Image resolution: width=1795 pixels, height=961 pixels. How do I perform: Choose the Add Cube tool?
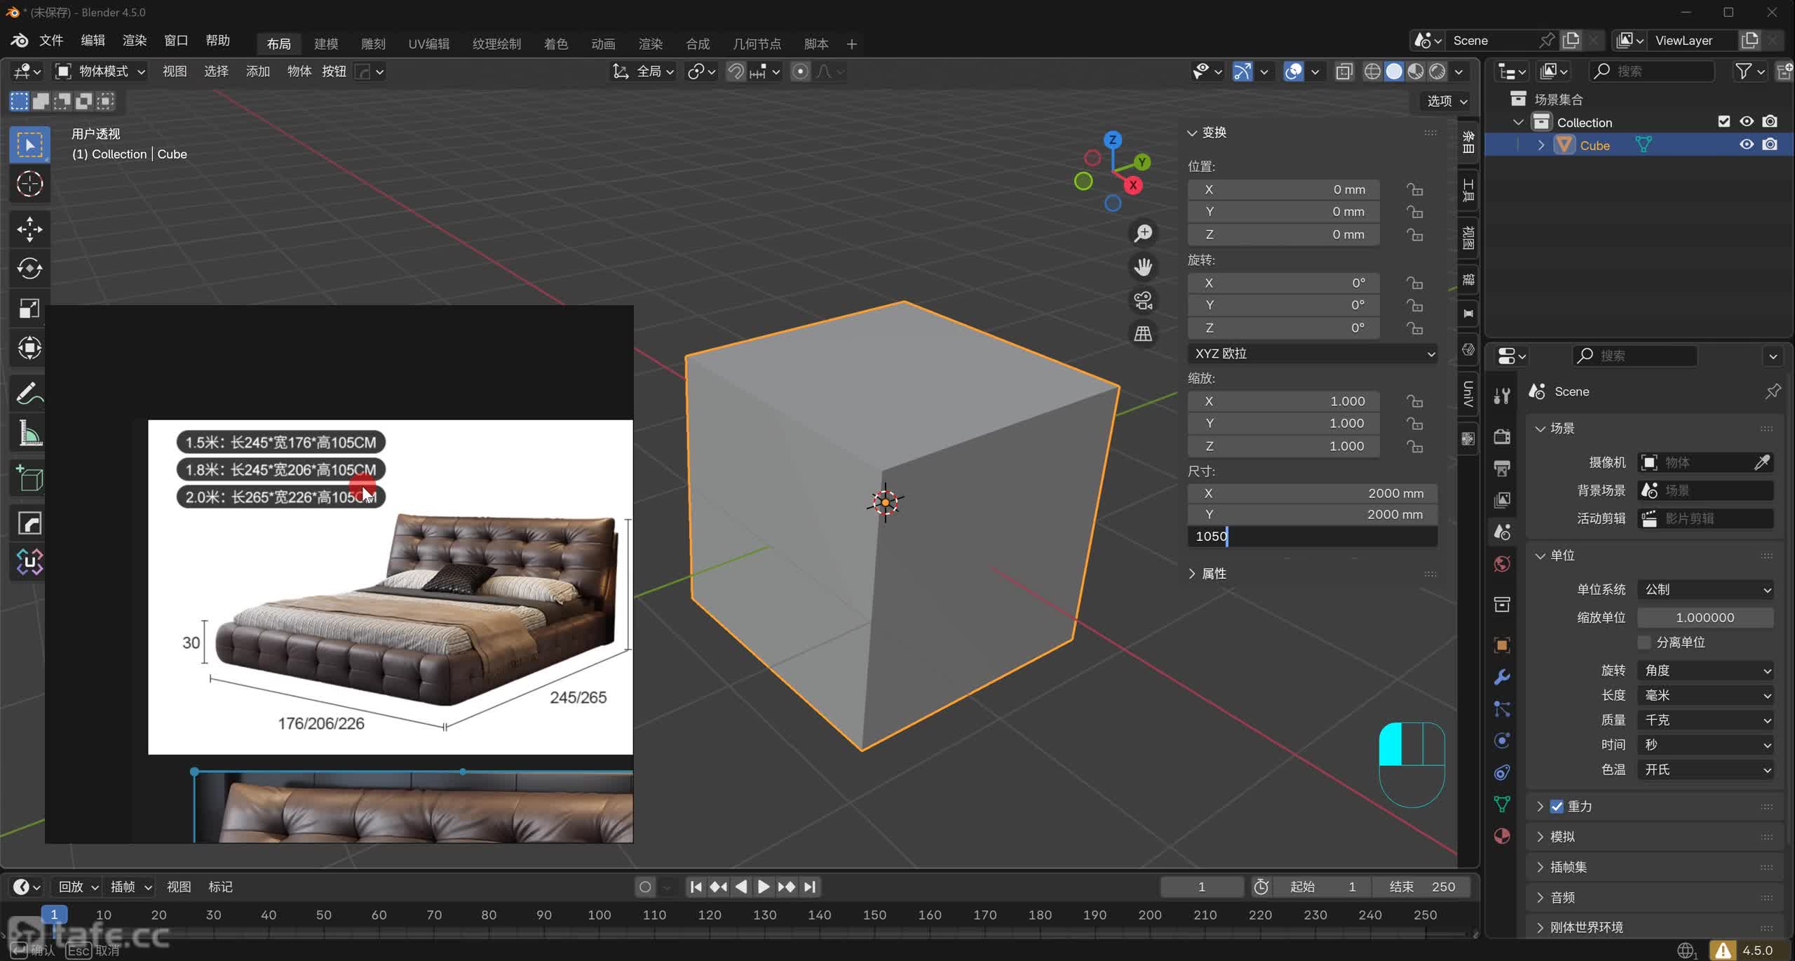pyautogui.click(x=29, y=479)
